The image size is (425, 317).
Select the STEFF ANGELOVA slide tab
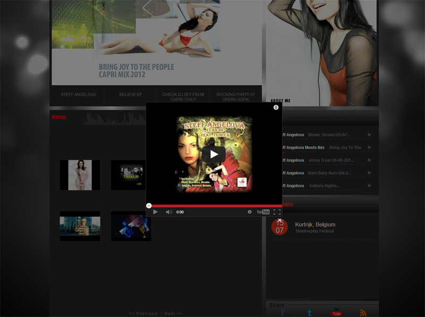pos(78,94)
